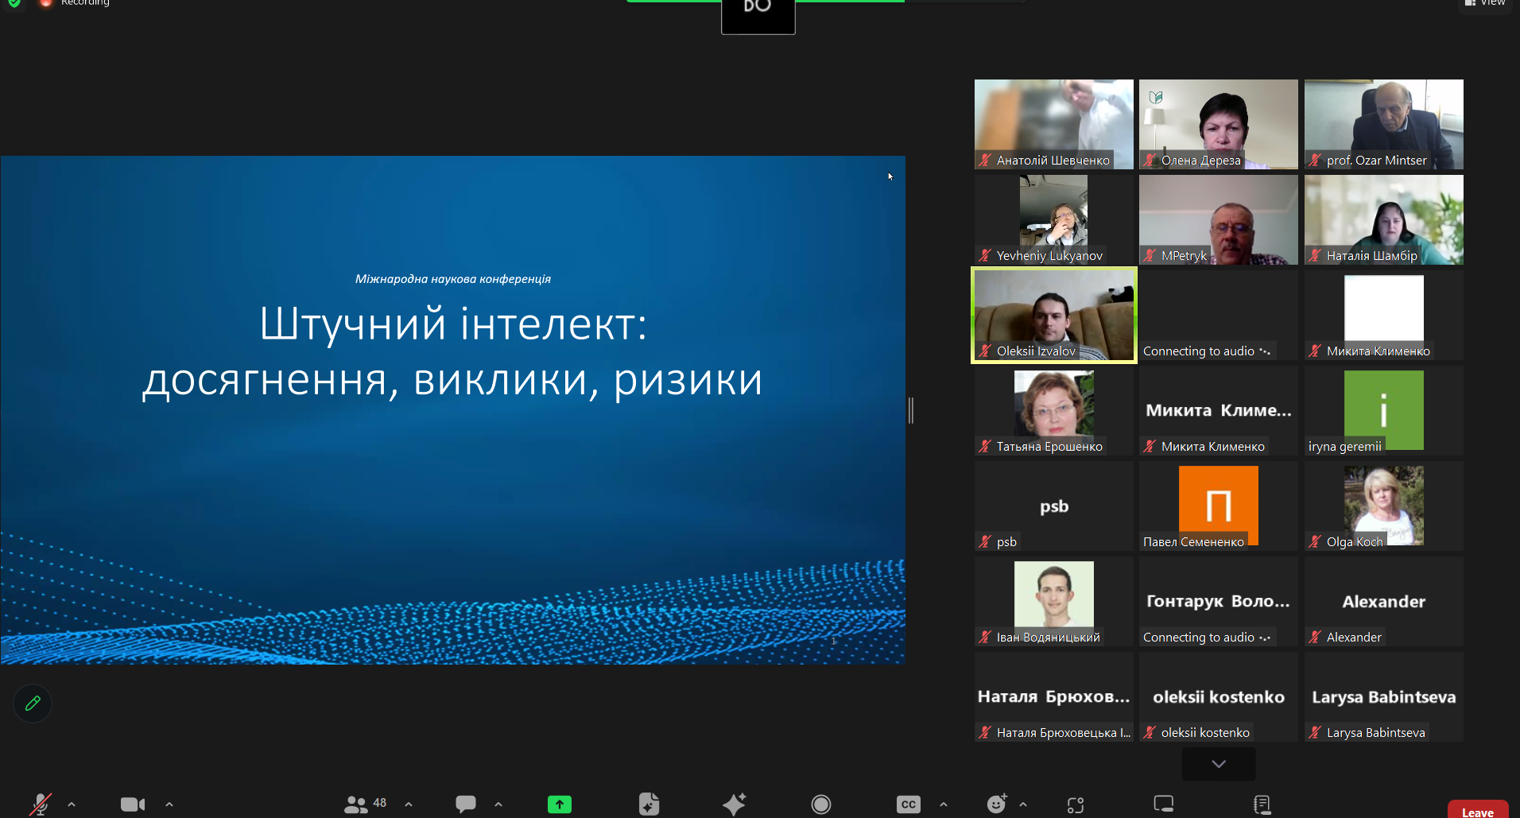Click muted mic icon on Larysa Babintseva
The width and height of the screenshot is (1520, 818).
coord(1315,732)
